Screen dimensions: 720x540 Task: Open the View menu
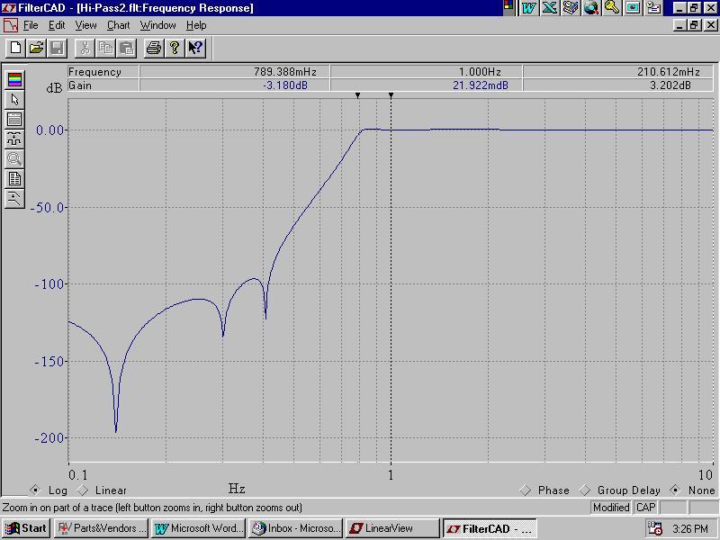point(86,25)
